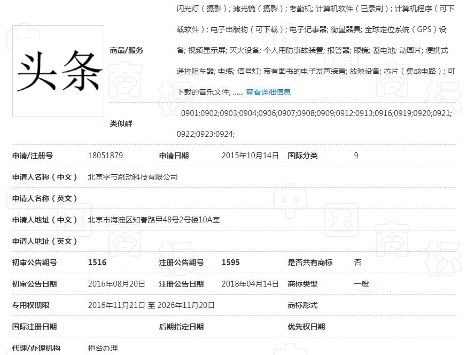467x355 pixels.
Task: Click applicant name 北京字节跳动科技有限公司
Action: tap(133, 176)
